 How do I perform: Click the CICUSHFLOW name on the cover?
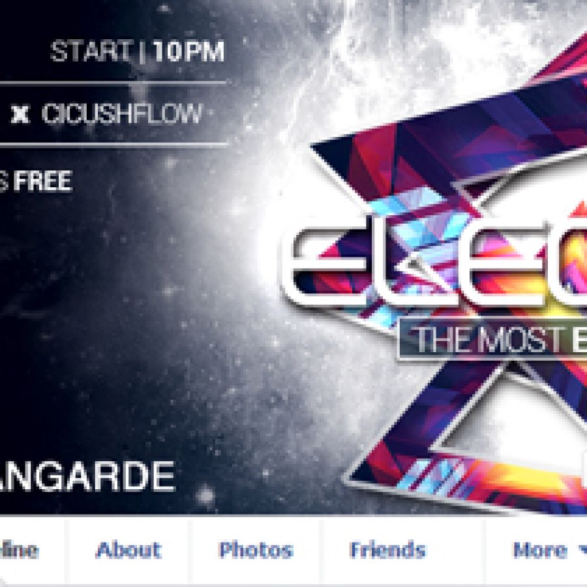point(122,113)
